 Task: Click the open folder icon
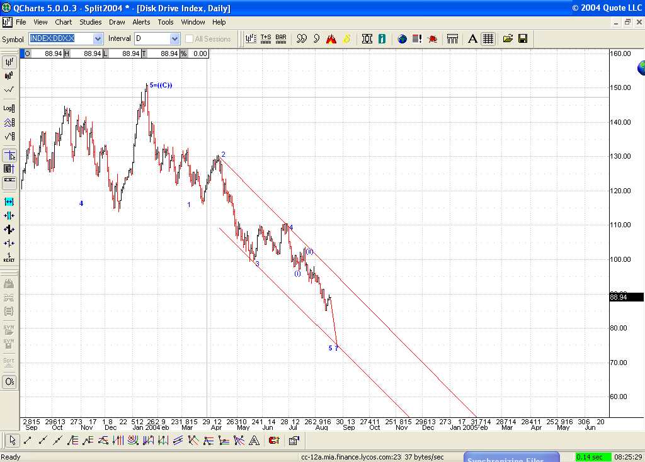508,38
